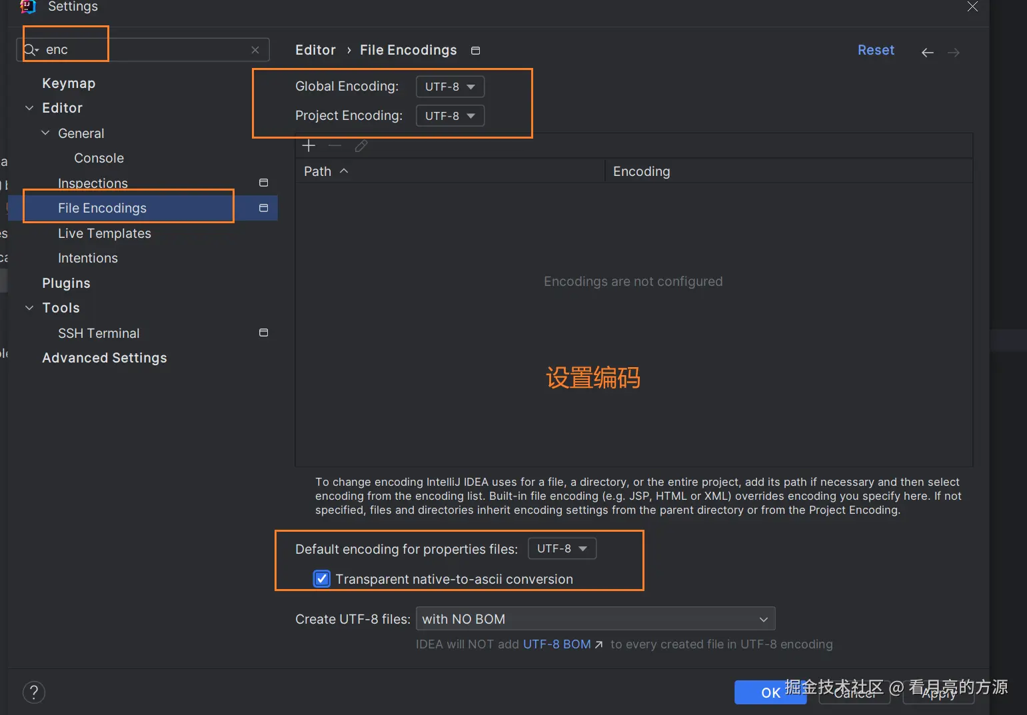Viewport: 1027px width, 715px height.
Task: Open the Global Encoding dropdown
Action: [x=450, y=87]
